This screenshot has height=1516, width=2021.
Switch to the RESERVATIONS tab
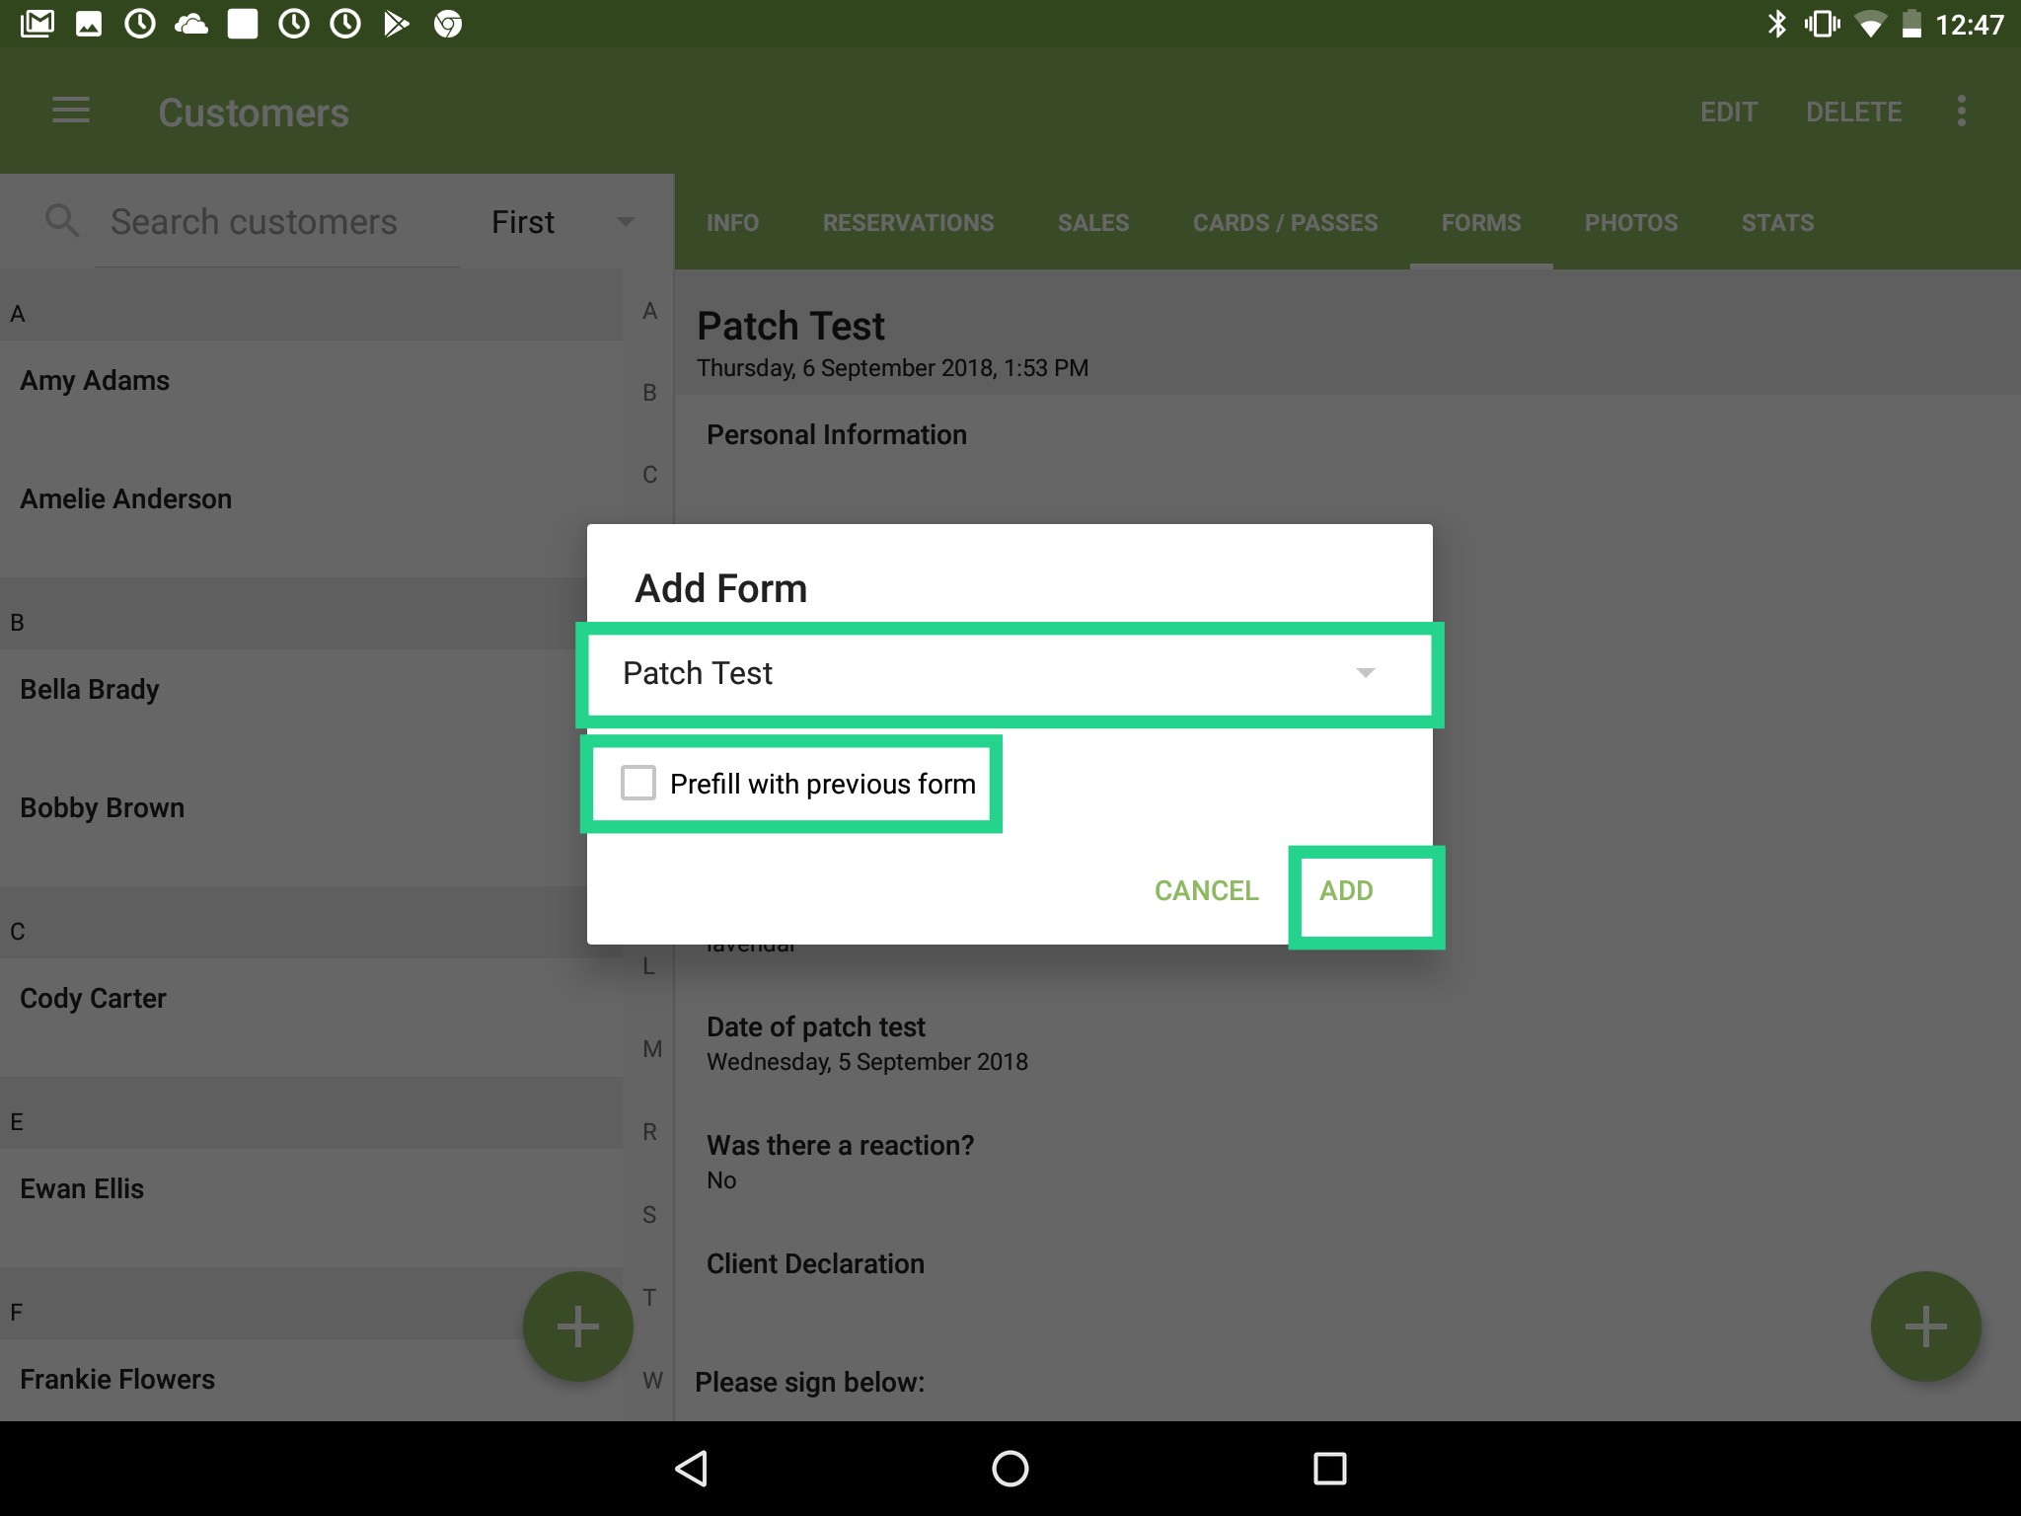(908, 222)
